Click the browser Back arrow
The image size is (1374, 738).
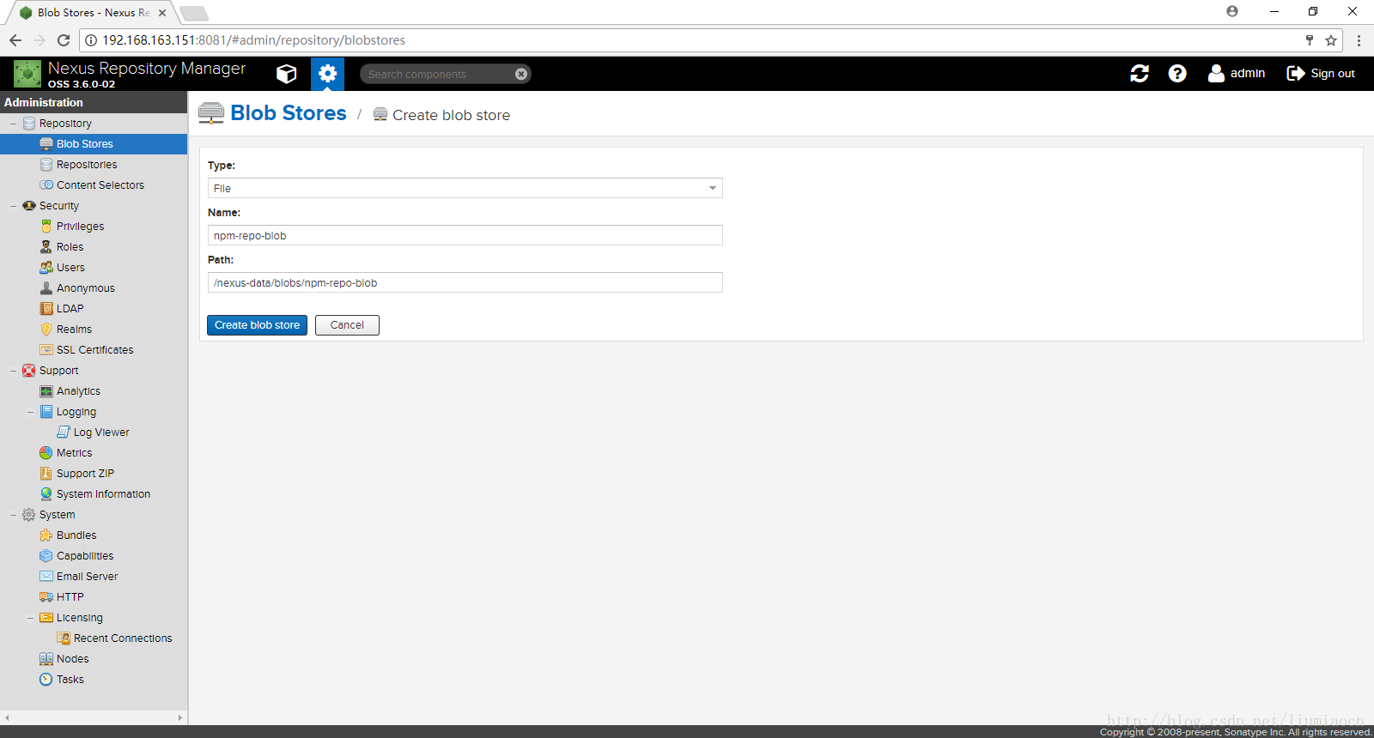tap(15, 40)
